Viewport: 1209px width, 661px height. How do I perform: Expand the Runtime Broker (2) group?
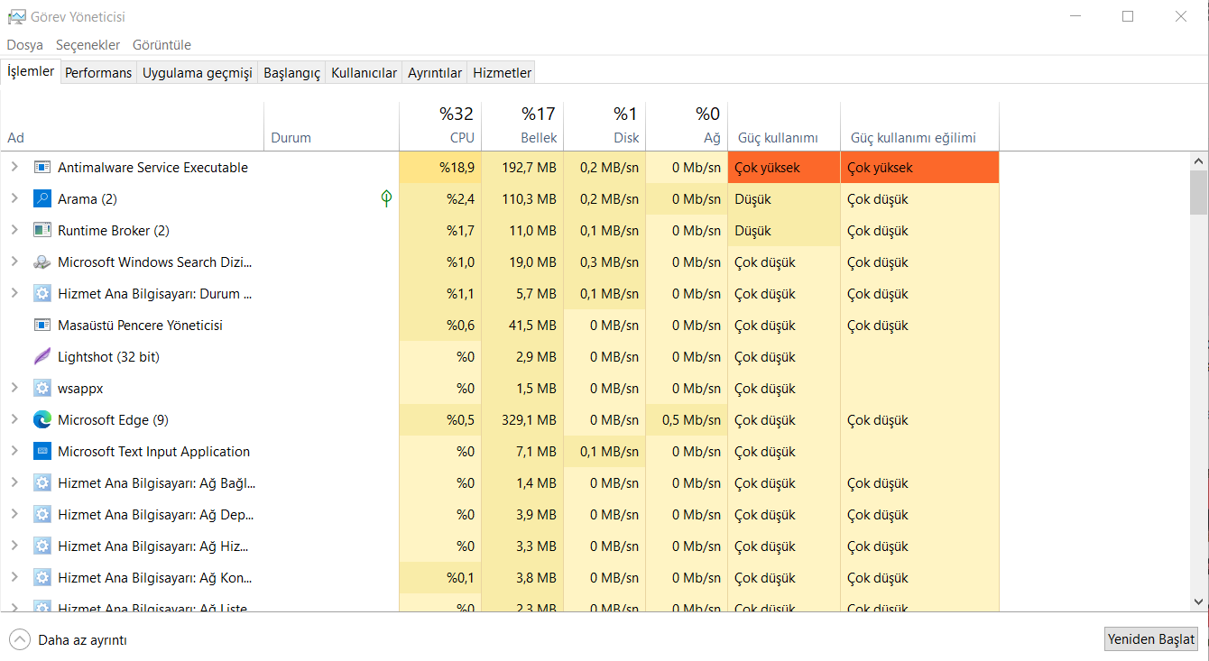(x=14, y=230)
